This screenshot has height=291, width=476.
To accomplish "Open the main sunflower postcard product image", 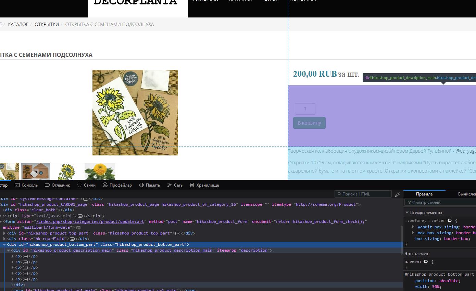I will (135, 113).
